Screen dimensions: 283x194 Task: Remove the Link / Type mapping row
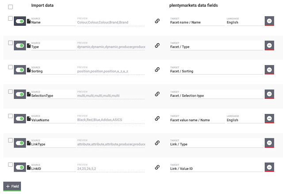tap(269, 143)
